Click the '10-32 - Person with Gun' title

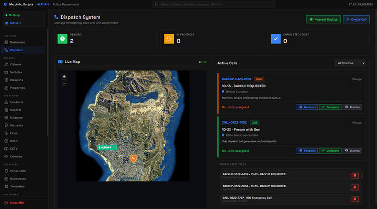click(x=241, y=130)
